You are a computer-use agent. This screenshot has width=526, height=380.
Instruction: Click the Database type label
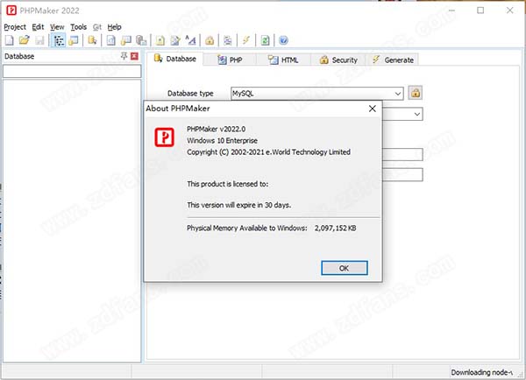coord(190,94)
